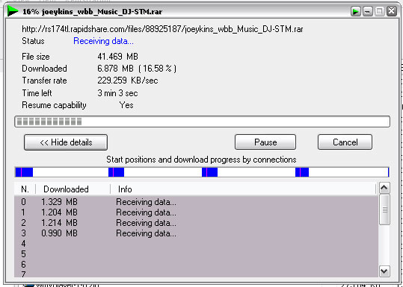Click the Downloaded column header

click(x=73, y=189)
